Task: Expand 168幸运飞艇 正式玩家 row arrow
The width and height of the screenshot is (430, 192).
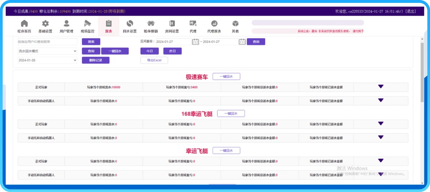Action: coord(381,123)
